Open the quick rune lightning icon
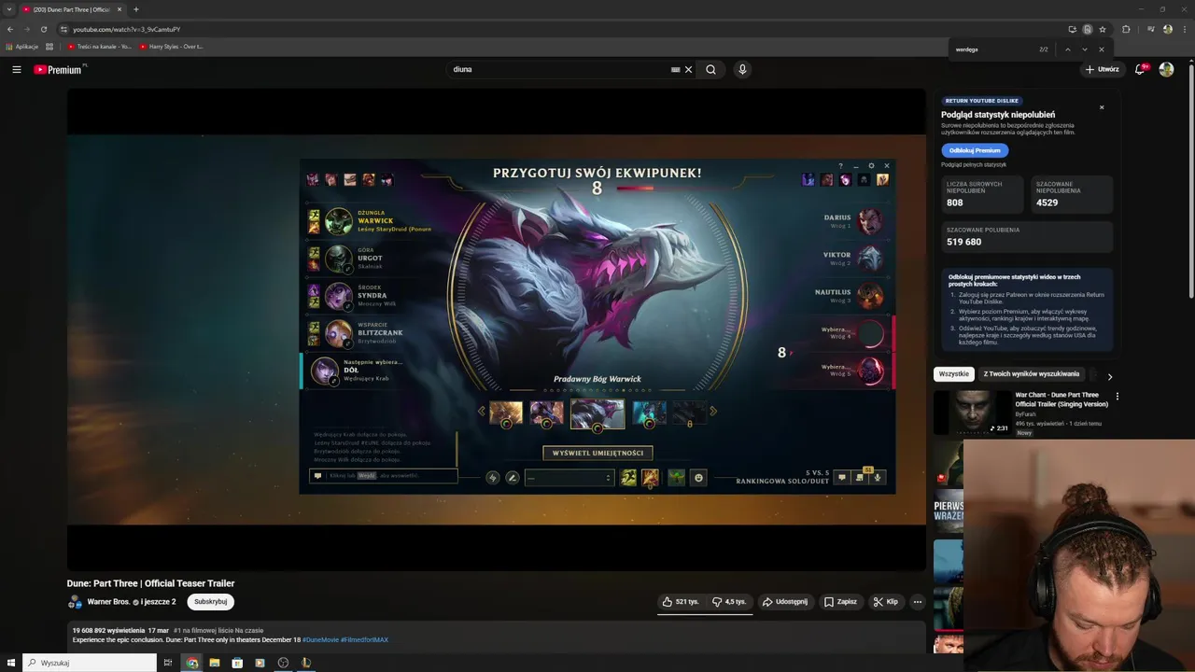This screenshot has width=1195, height=672. click(x=493, y=478)
